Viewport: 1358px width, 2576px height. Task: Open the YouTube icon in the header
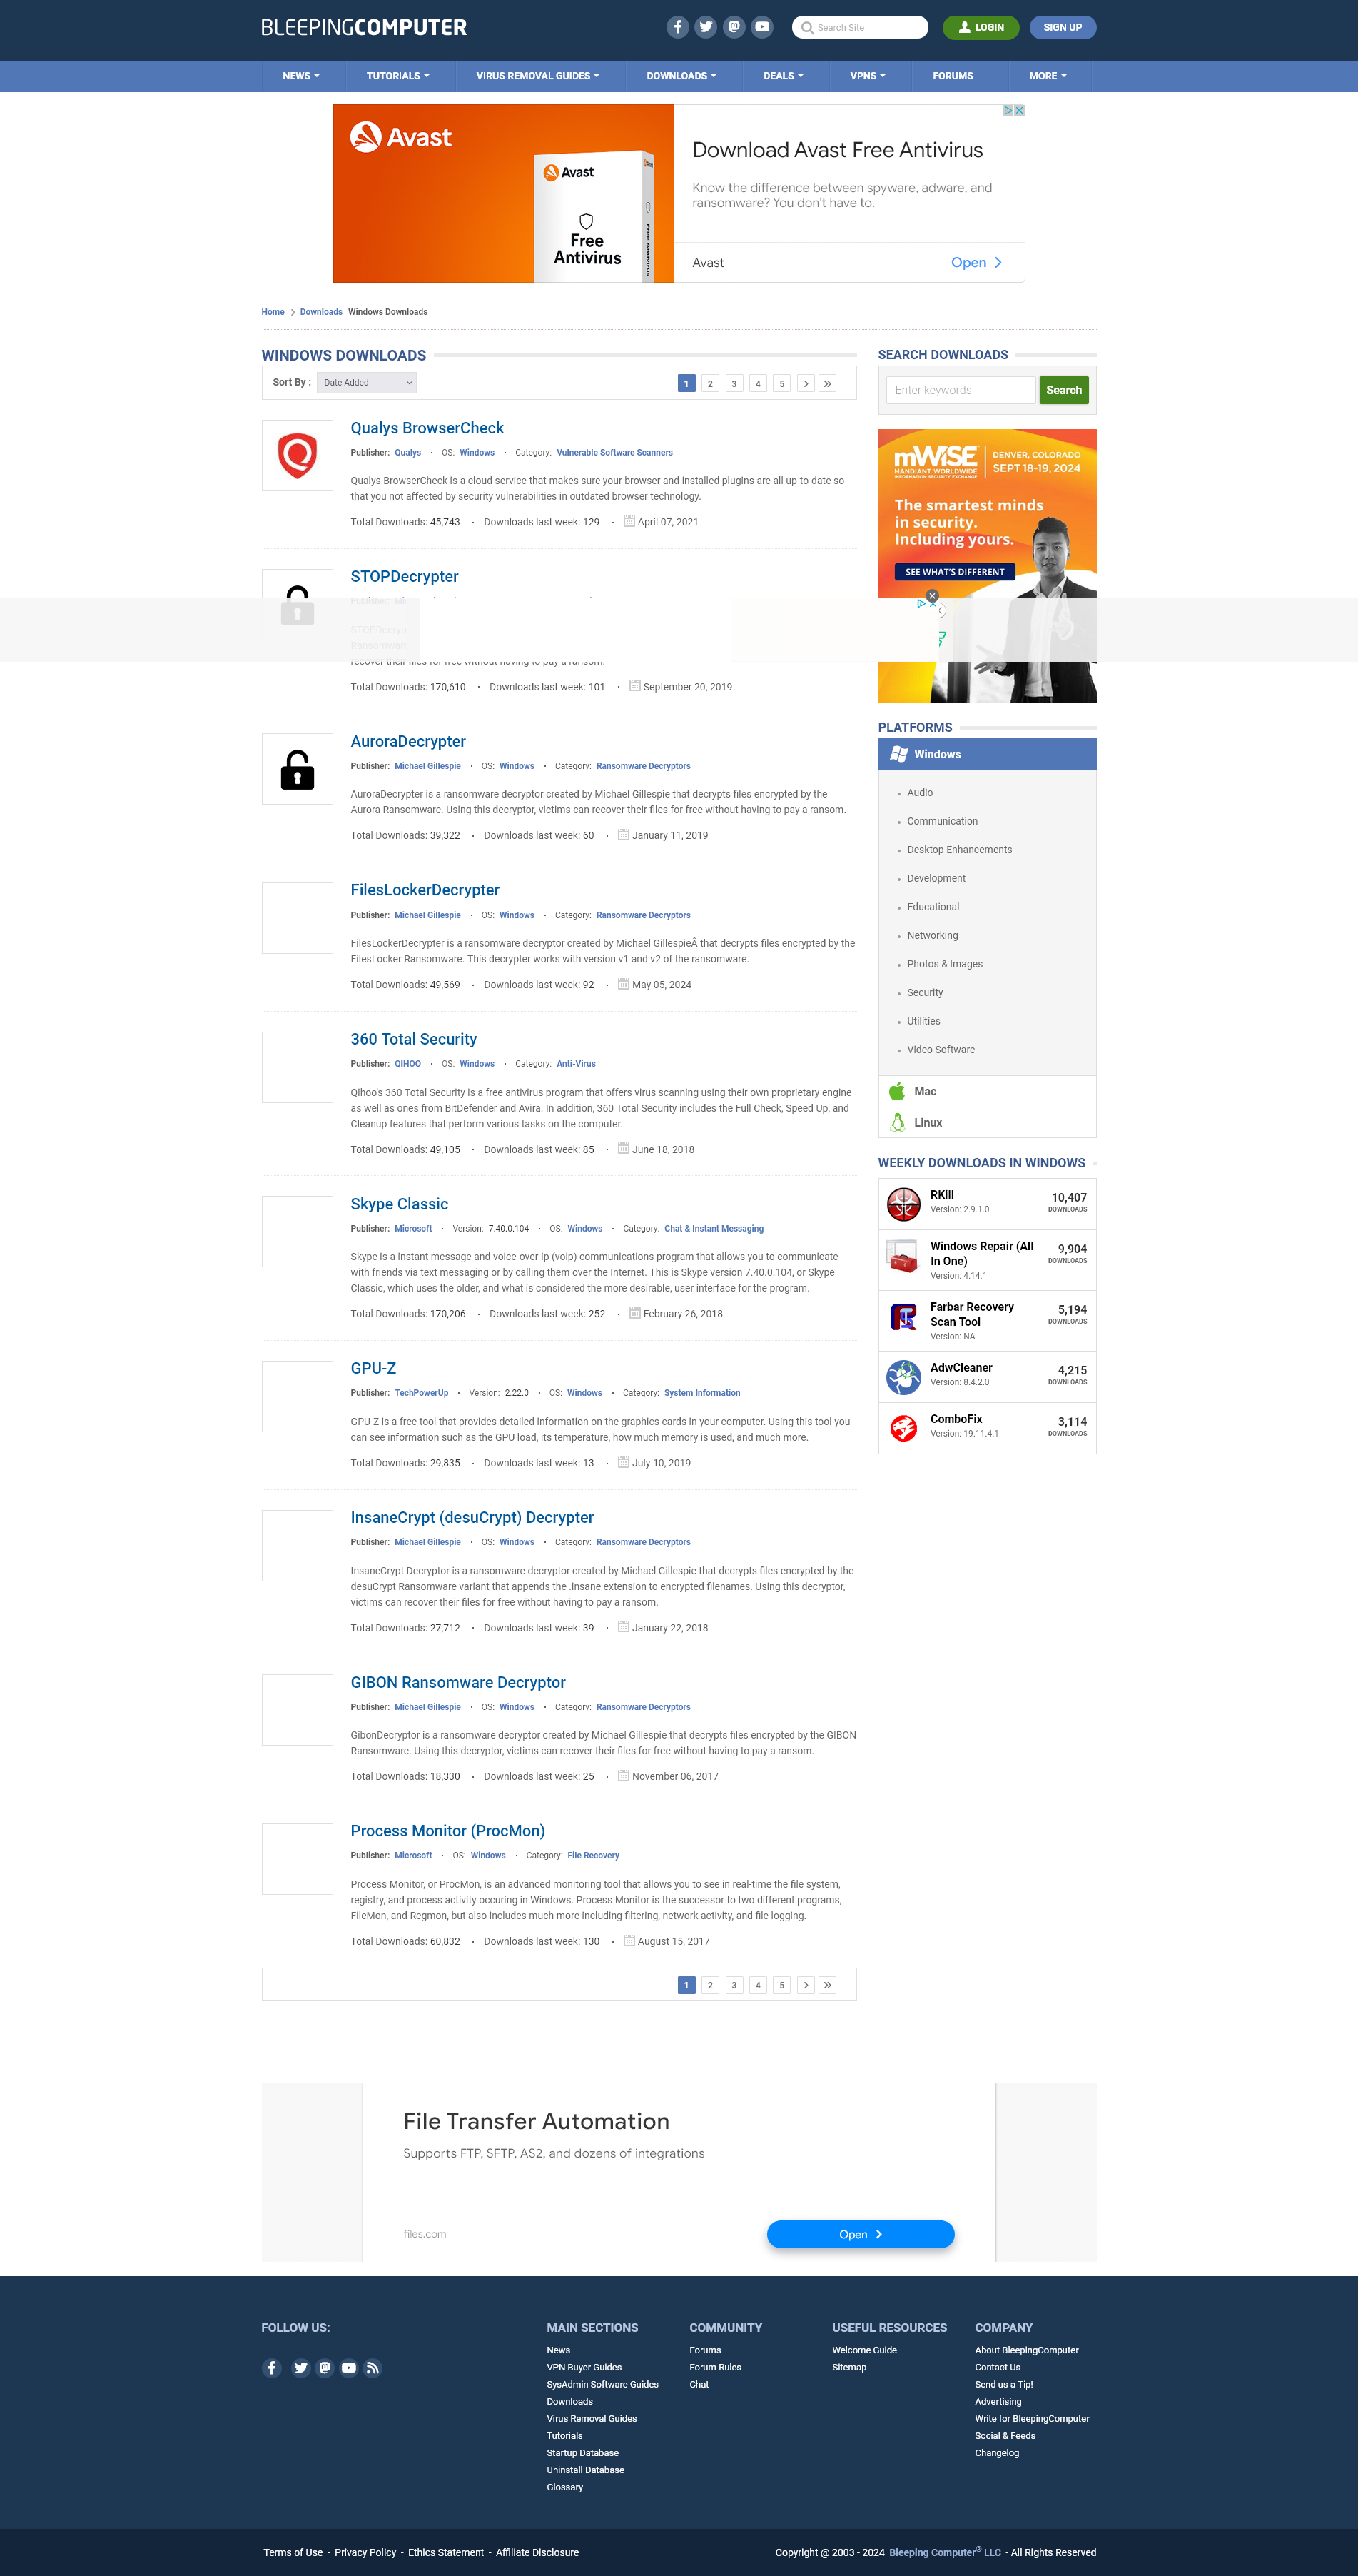[x=762, y=27]
